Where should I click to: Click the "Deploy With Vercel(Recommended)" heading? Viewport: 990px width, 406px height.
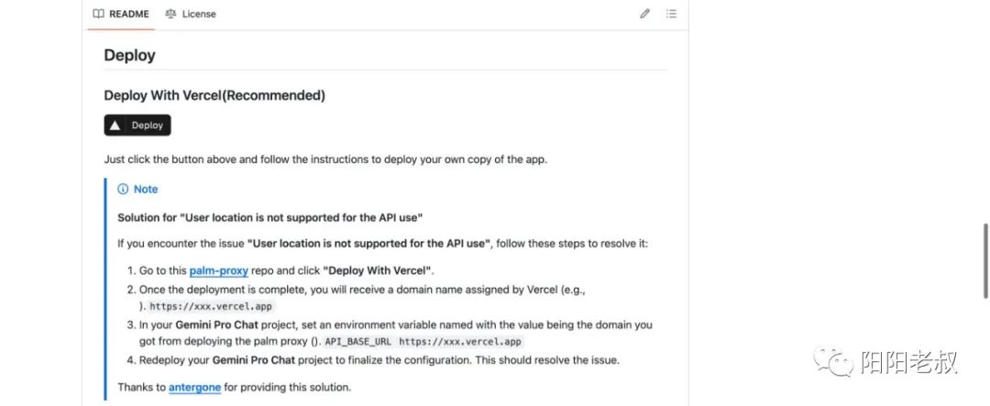point(214,95)
